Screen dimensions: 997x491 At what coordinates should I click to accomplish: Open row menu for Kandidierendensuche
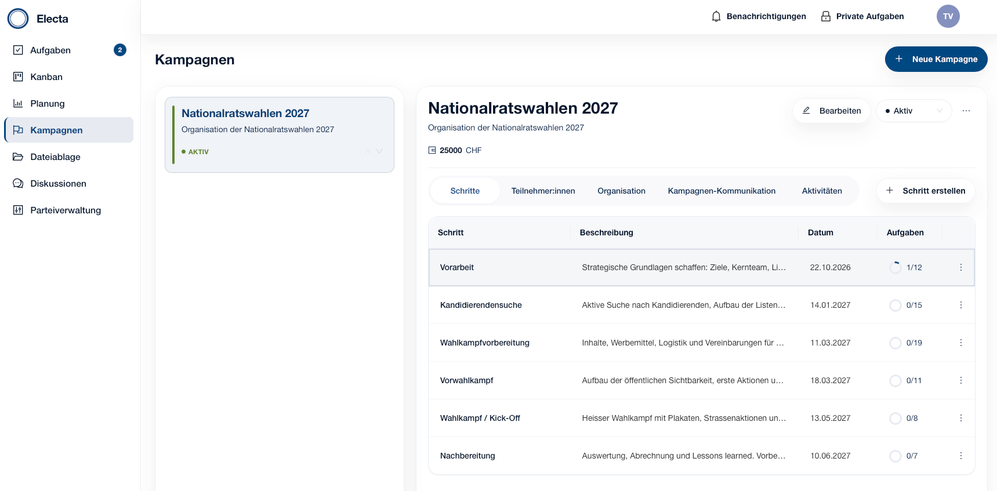pyautogui.click(x=960, y=305)
